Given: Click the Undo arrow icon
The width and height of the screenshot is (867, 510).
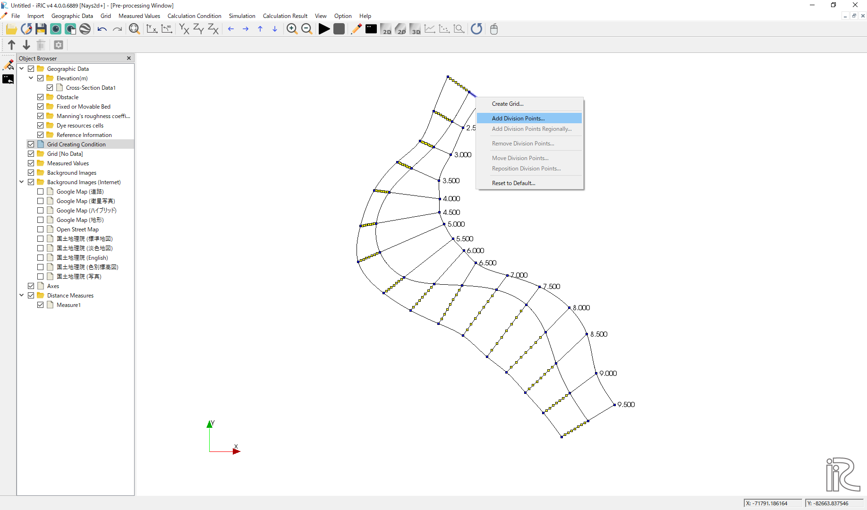Looking at the screenshot, I should 102,29.
